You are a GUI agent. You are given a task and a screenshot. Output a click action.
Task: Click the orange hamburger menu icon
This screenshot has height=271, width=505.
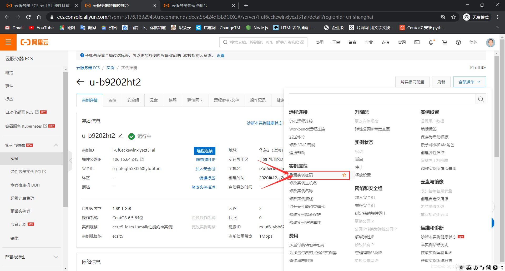[8, 42]
